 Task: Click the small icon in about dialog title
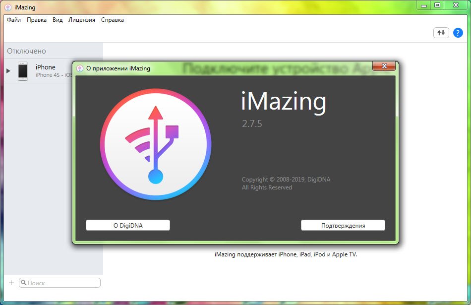(x=80, y=68)
